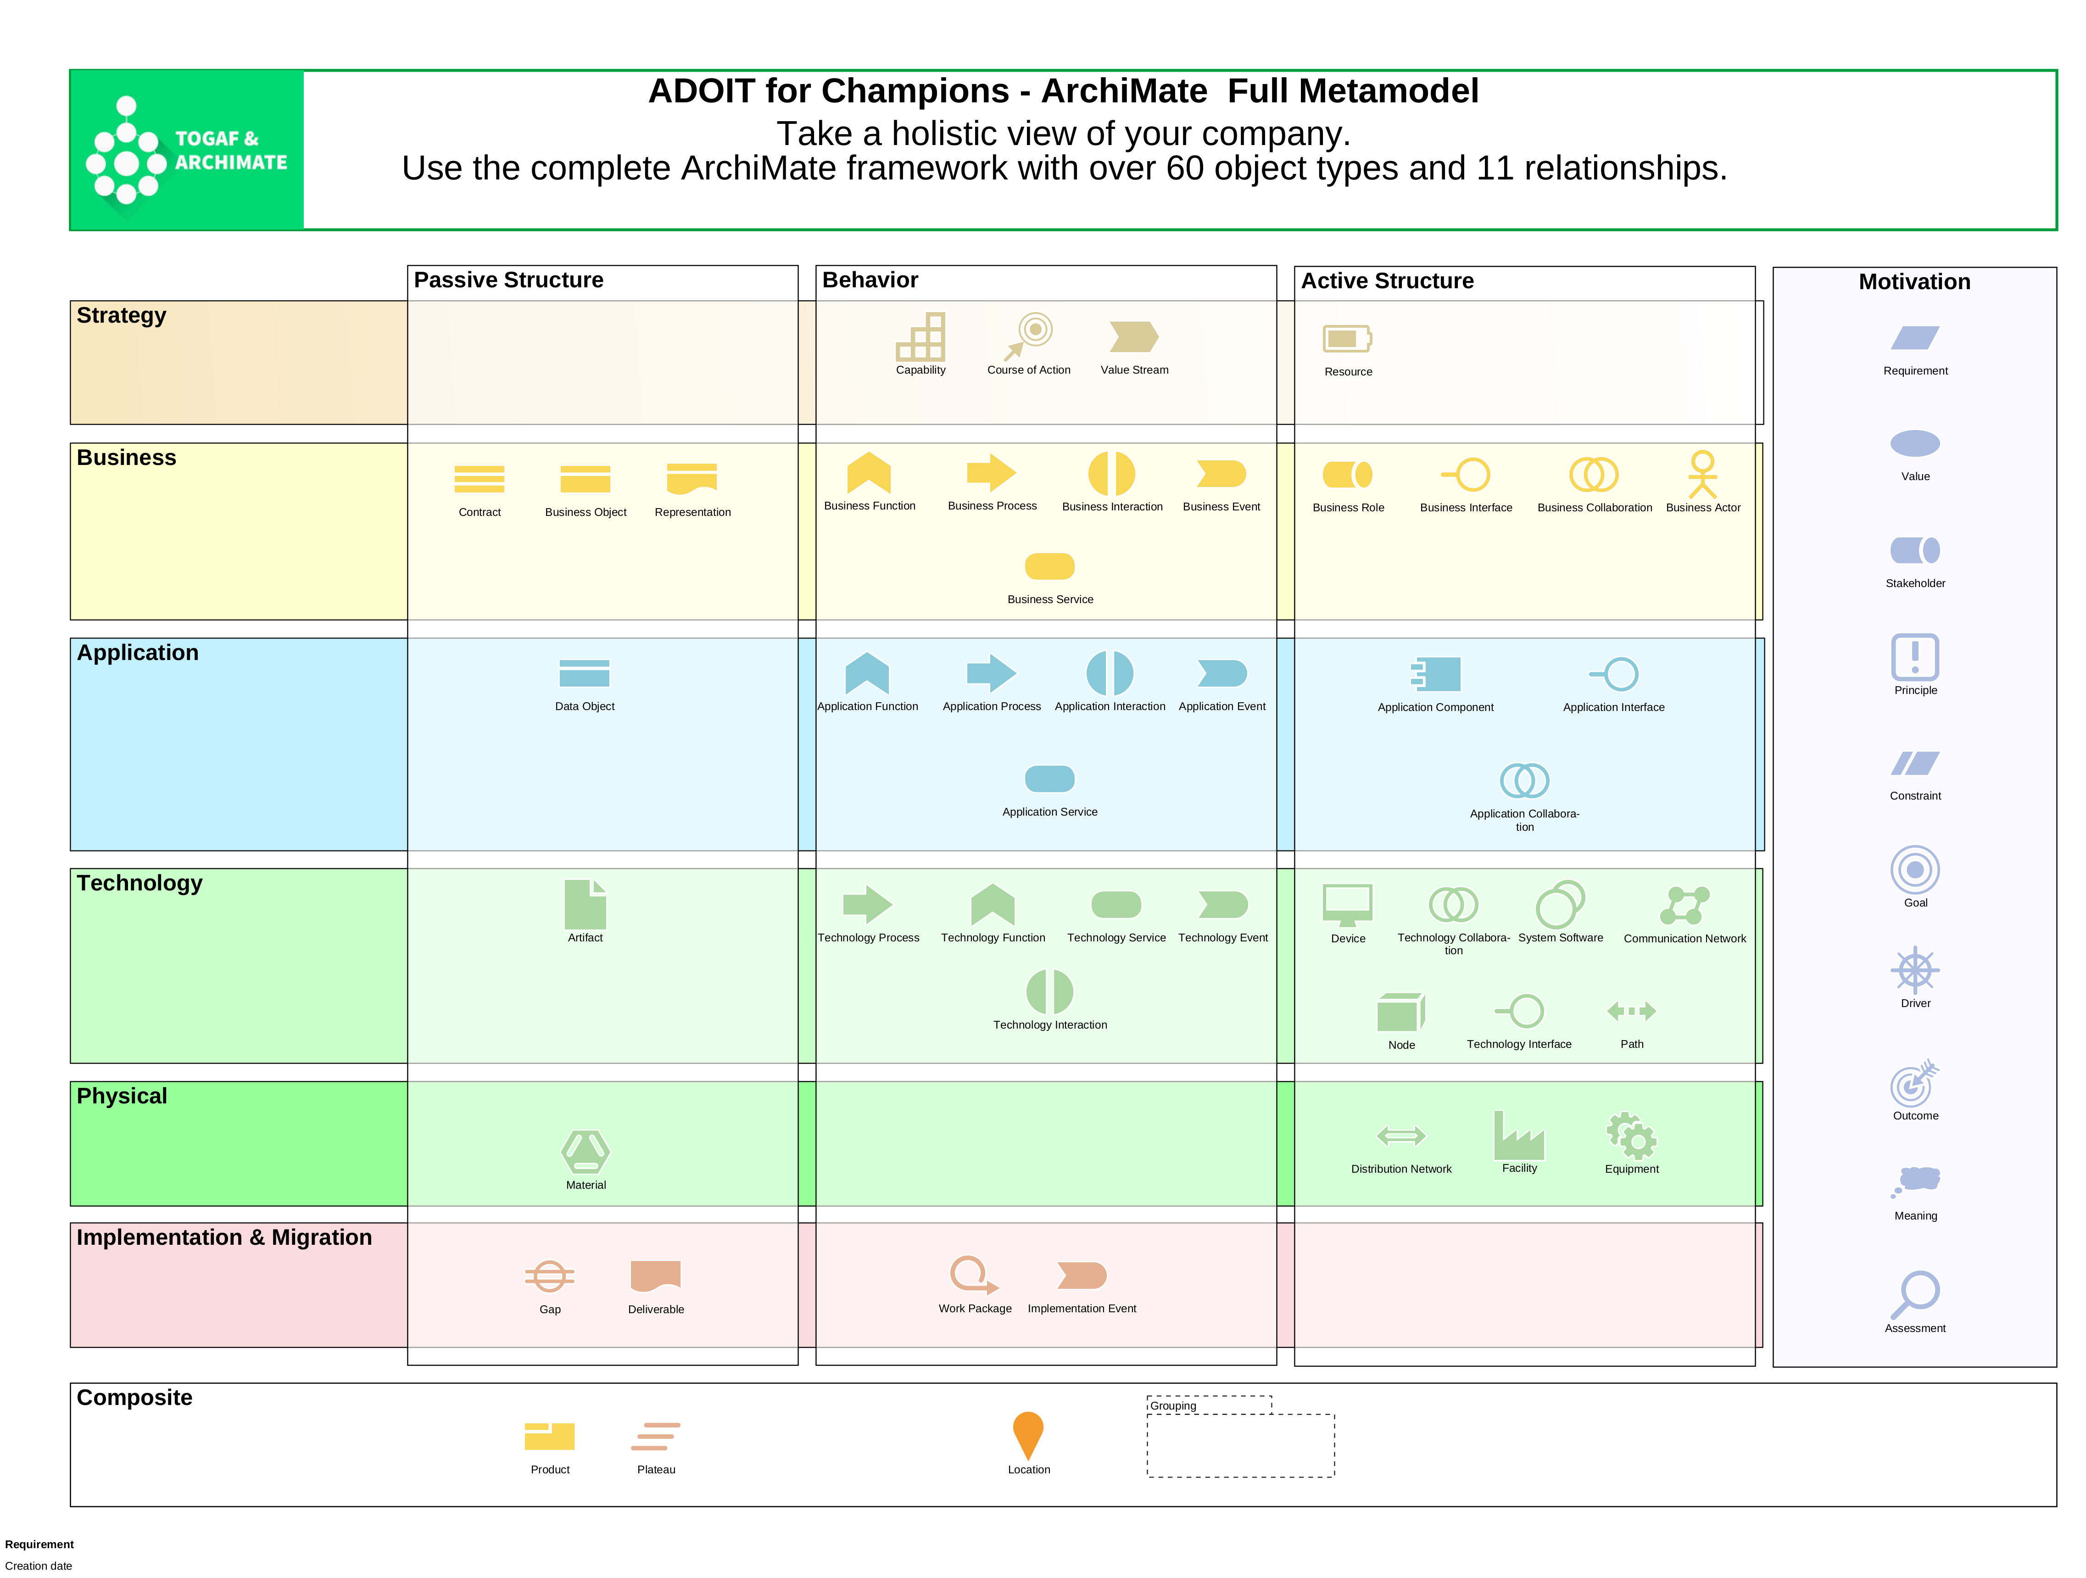Screen dimensions: 2086x1578
Task: Select the Capability icon in Strategy
Action: tap(920, 337)
